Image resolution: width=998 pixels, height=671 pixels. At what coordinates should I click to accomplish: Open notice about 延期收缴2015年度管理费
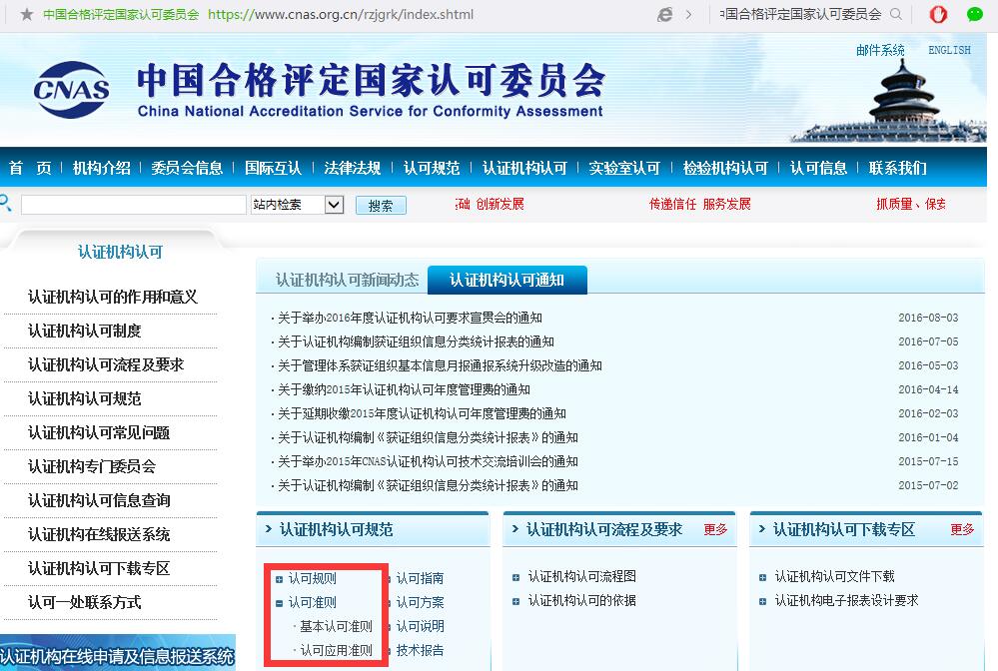(422, 413)
